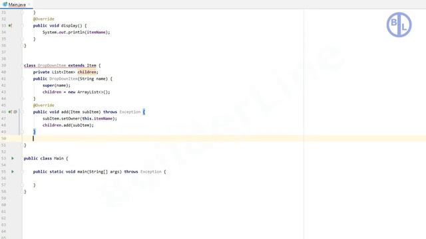Run the main method via its gutter arrow
The height and width of the screenshot is (239, 426).
click(x=13, y=171)
